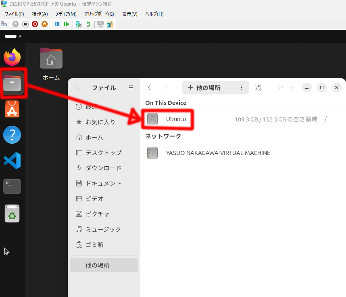
Task: Open the クリップボード(C) menu
Action: 99,14
